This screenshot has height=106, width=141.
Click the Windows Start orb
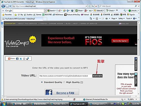[x=4, y=104]
